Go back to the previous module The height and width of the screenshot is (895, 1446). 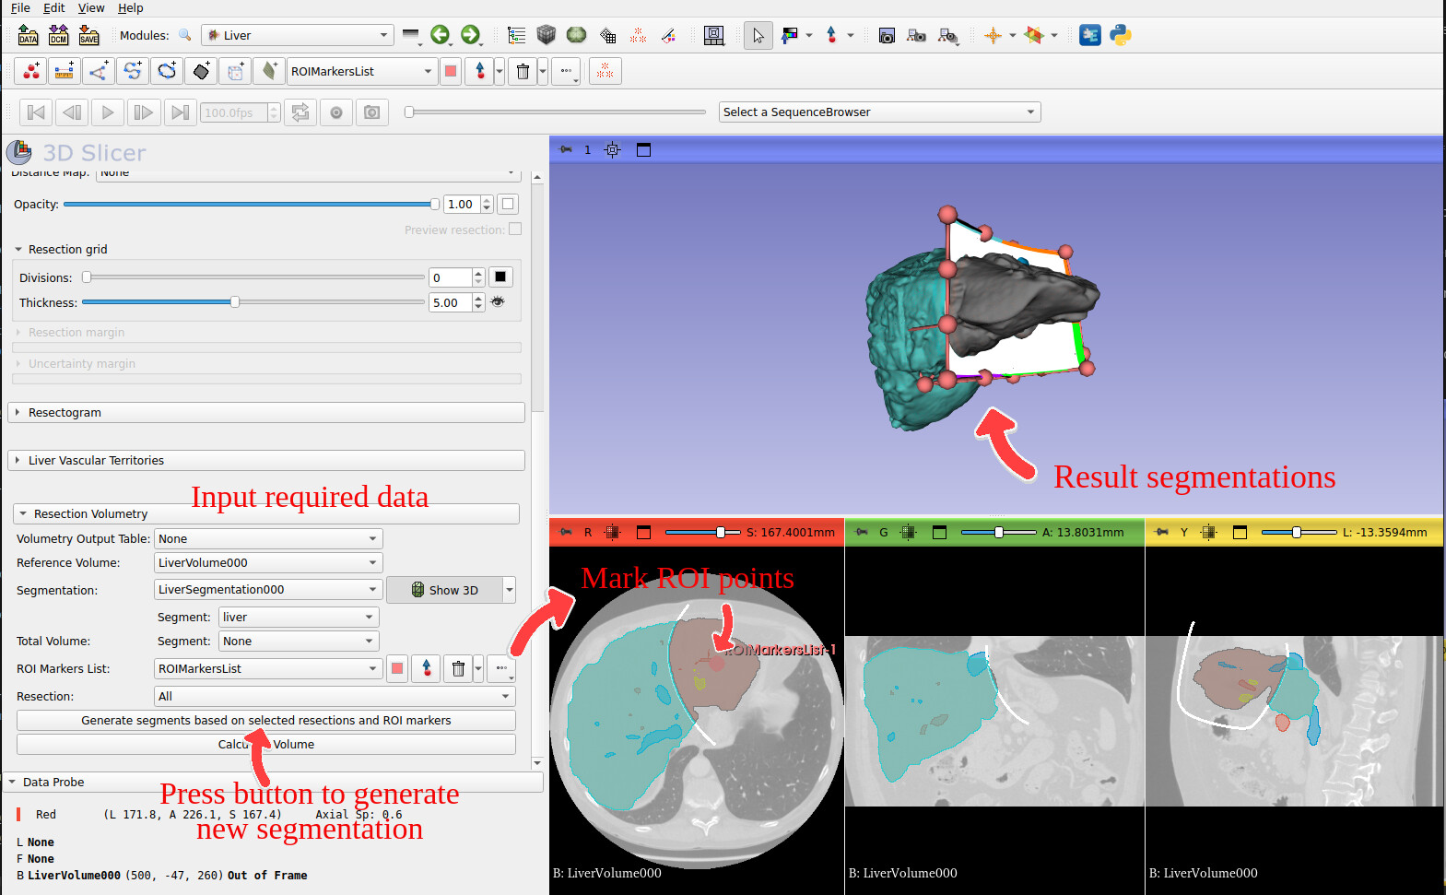441,35
